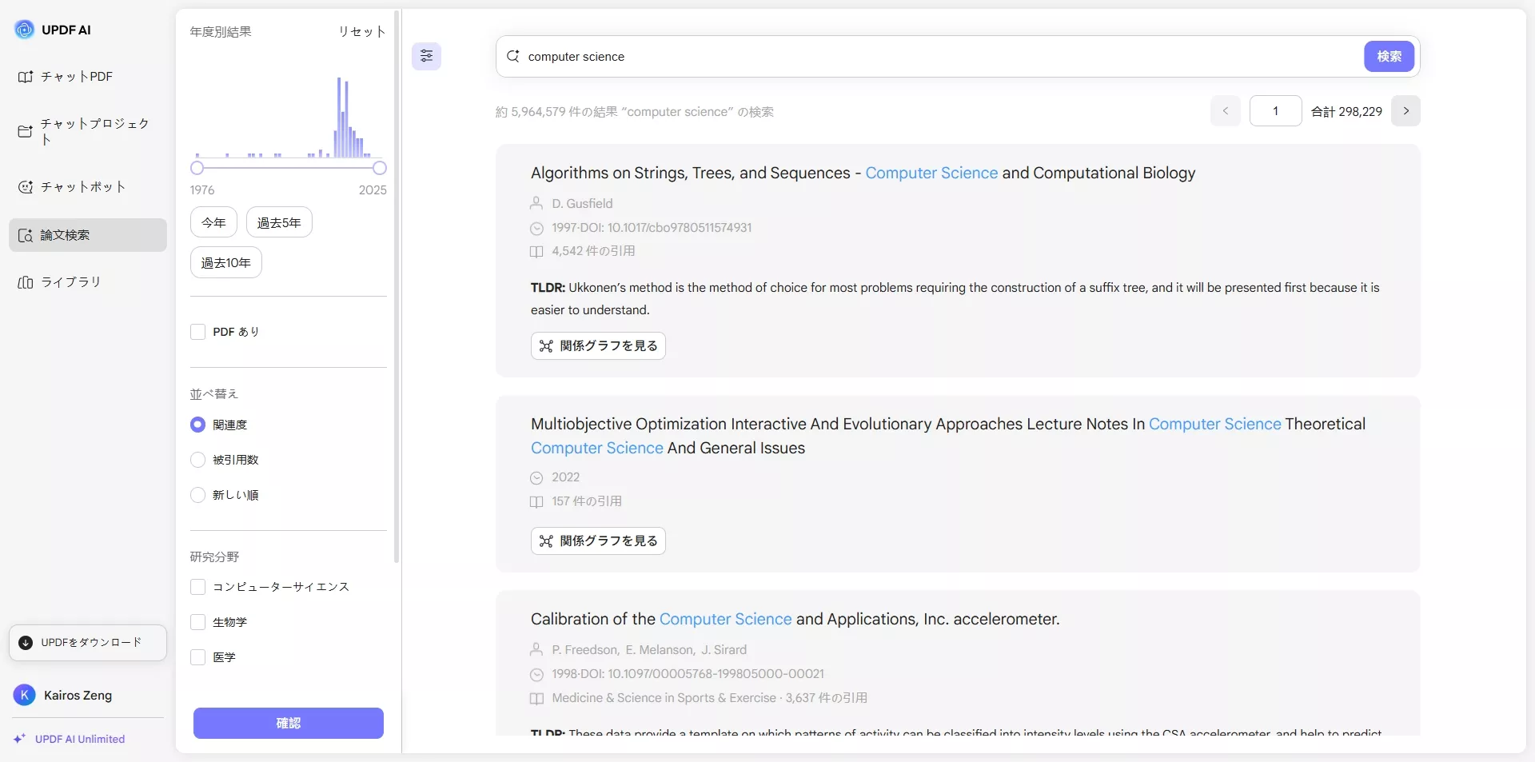Viewport: 1535px width, 762px height.
Task: Click the clock icon beside 2022
Action: (536, 478)
